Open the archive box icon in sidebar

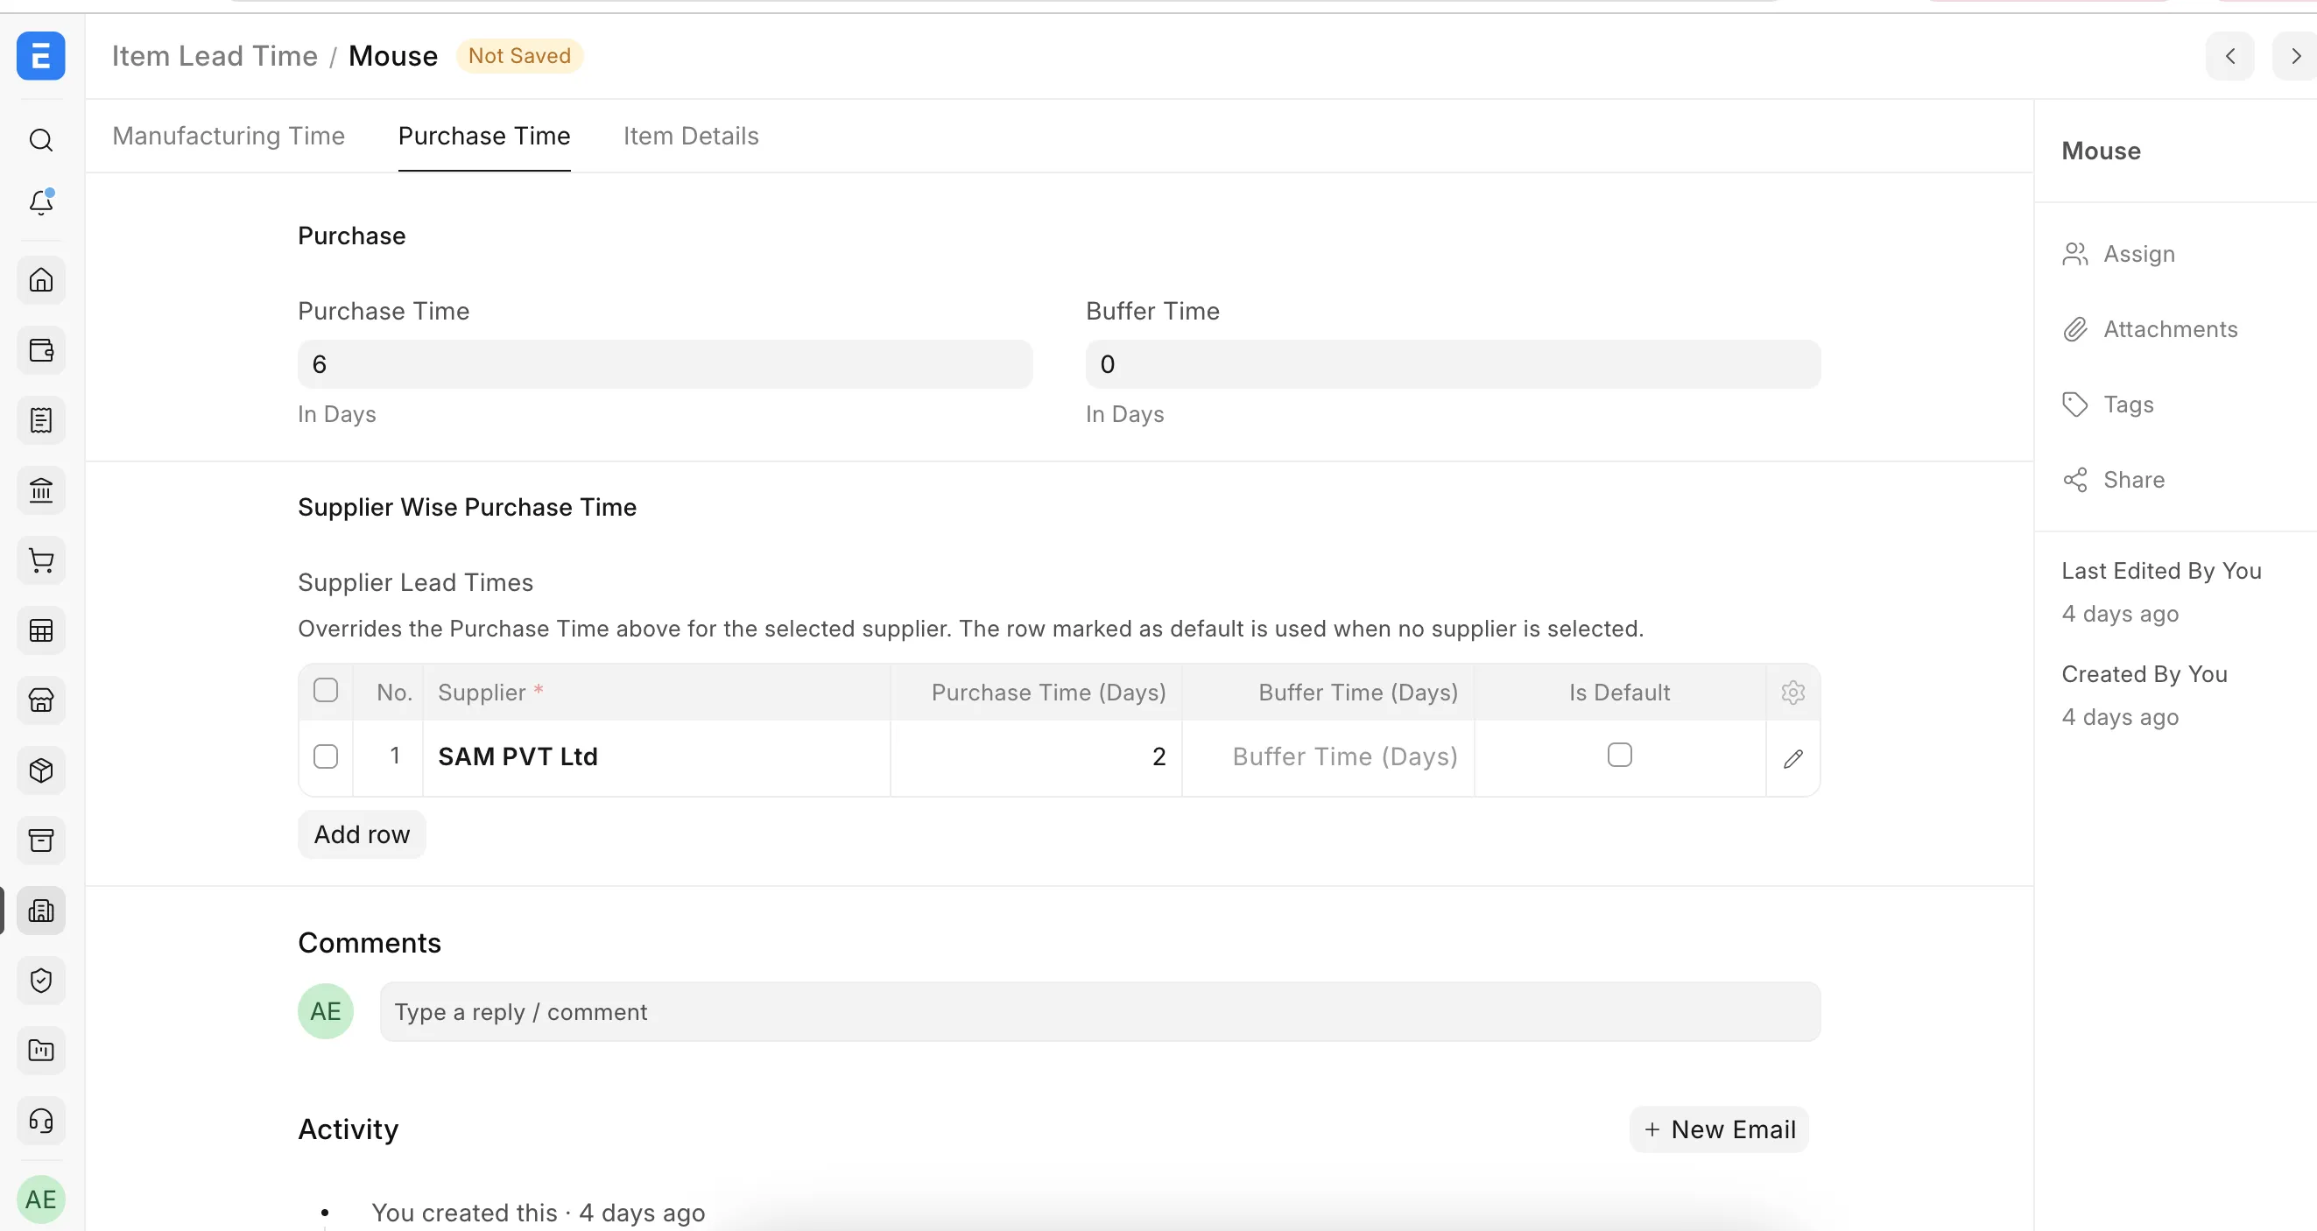(x=41, y=841)
